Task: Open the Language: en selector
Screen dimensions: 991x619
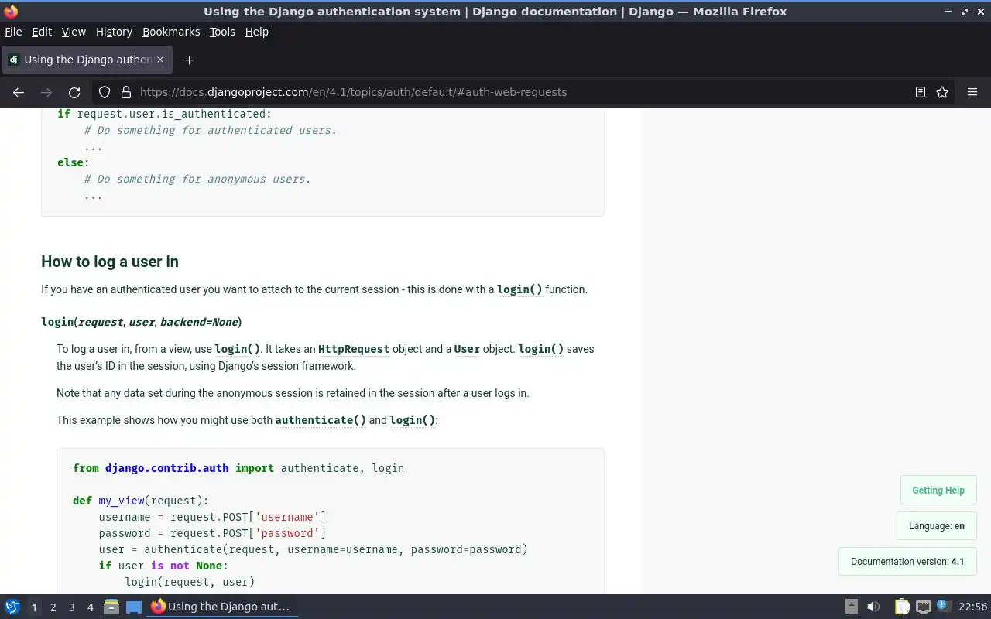Action: click(937, 525)
